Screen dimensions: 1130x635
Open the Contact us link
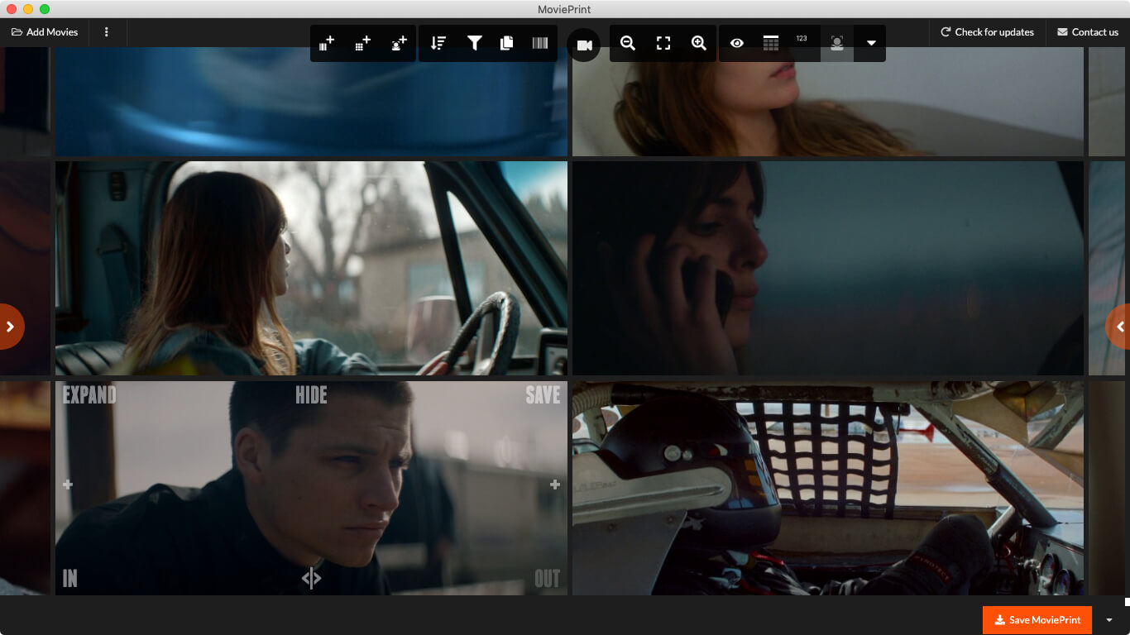click(x=1088, y=32)
